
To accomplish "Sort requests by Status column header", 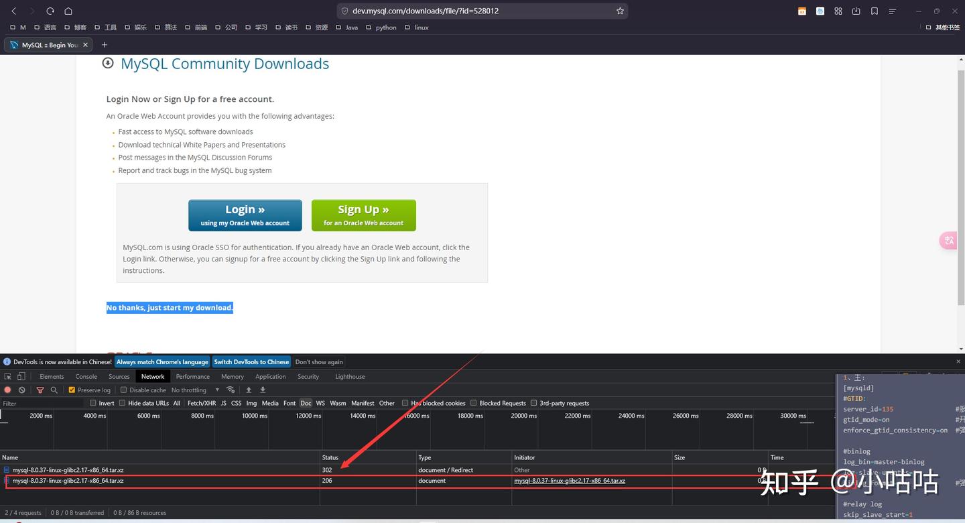I will (x=368, y=457).
